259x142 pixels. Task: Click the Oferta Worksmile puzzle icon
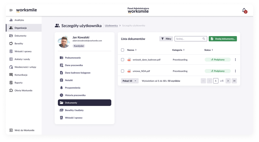[11, 91]
